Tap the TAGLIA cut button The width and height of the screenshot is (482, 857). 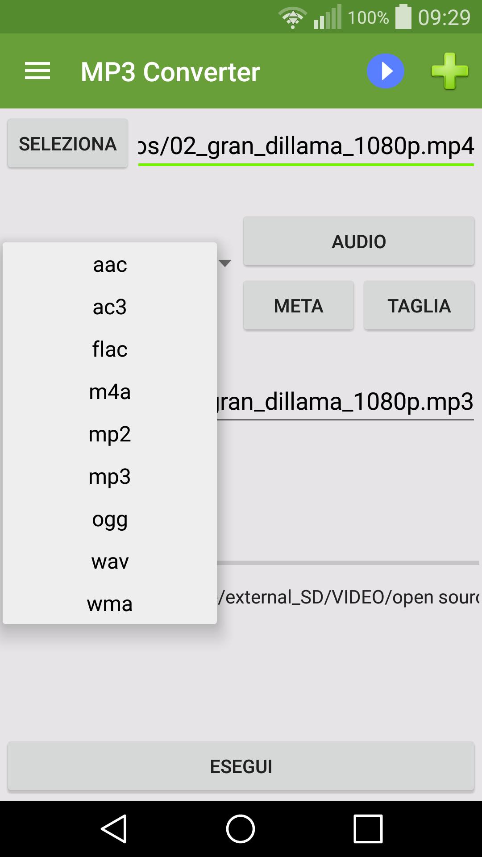click(x=419, y=306)
